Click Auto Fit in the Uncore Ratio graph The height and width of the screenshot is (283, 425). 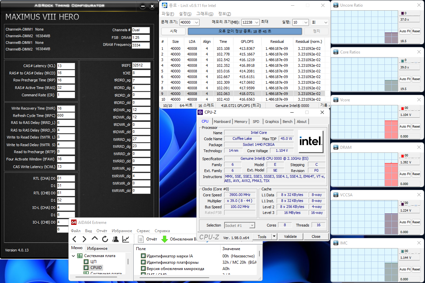405,31
